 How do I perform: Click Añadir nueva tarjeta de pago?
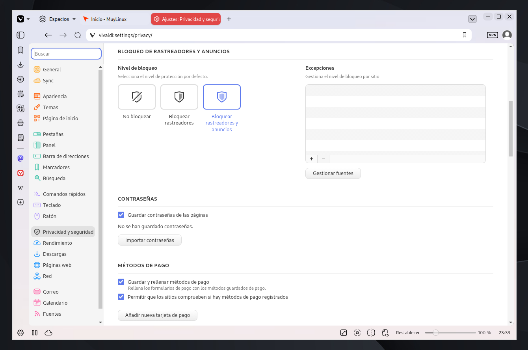[158, 315]
